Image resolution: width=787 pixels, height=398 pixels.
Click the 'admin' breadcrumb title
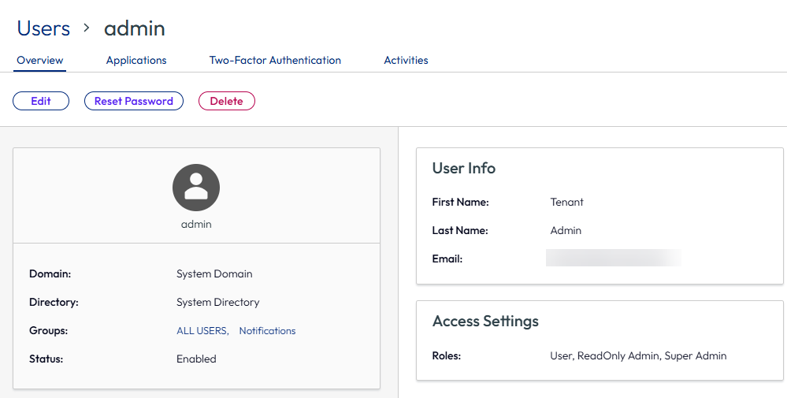pyautogui.click(x=135, y=28)
